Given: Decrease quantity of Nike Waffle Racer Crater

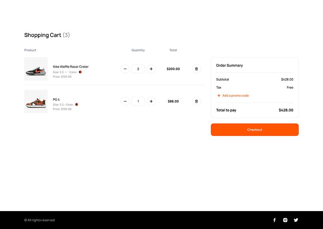Looking at the screenshot, I should [x=125, y=69].
